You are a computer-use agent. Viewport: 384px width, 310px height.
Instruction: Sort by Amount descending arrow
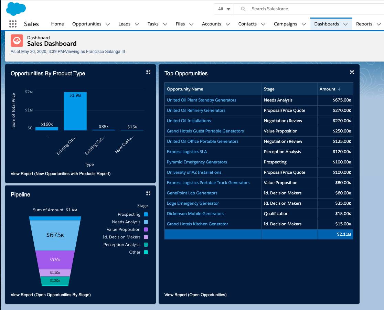pos(339,89)
